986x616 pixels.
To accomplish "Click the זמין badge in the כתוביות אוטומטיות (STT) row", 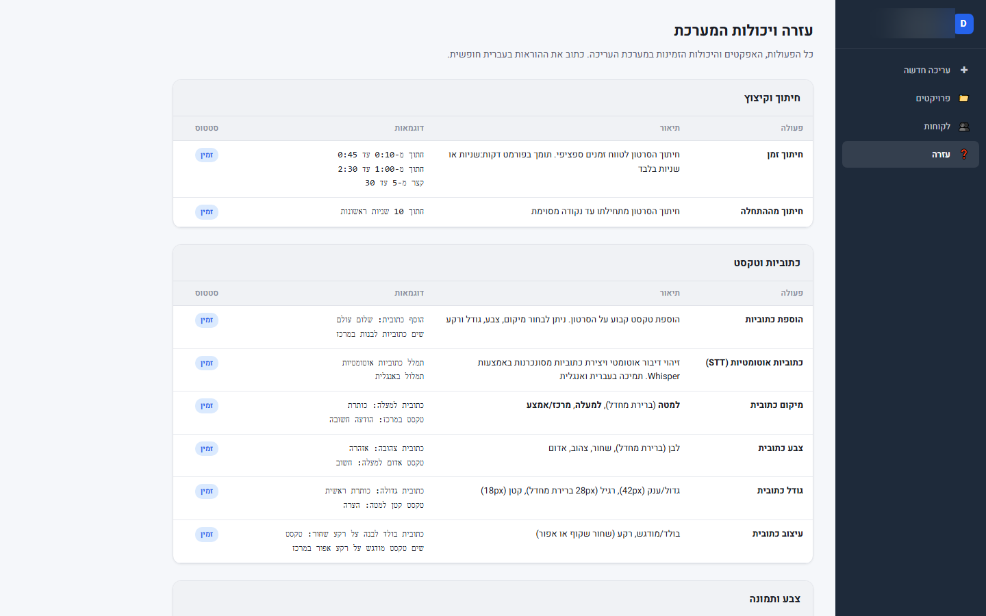I will pyautogui.click(x=207, y=363).
